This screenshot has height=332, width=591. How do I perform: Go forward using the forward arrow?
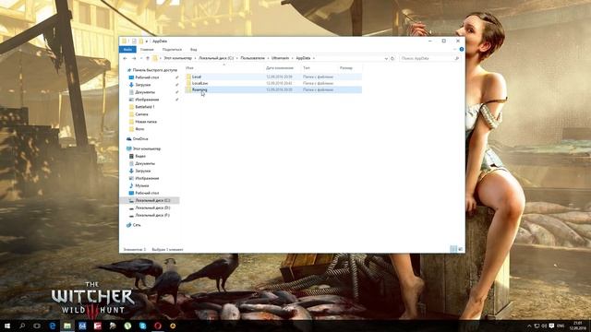point(134,58)
